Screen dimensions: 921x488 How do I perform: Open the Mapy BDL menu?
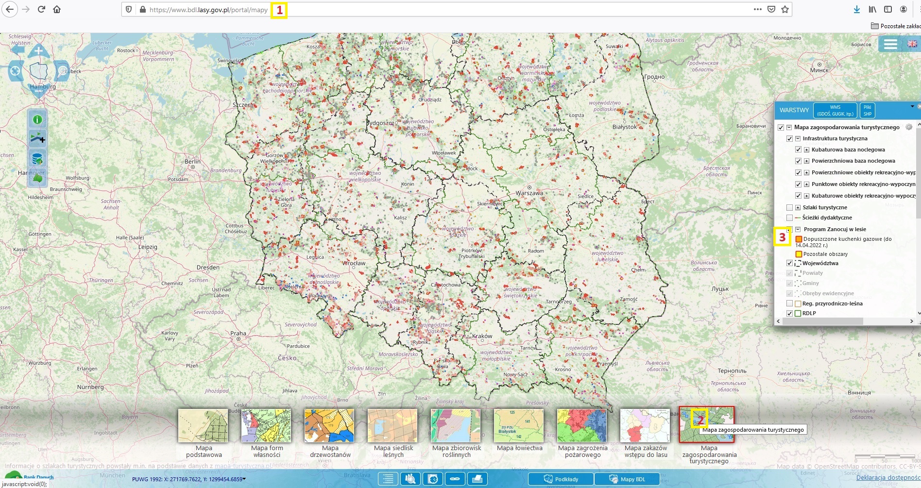(x=627, y=479)
